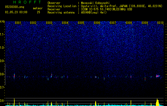This screenshot has height=106, width=167.
Task: Click the 0302 time marker
Action: click(x=33, y=23)
